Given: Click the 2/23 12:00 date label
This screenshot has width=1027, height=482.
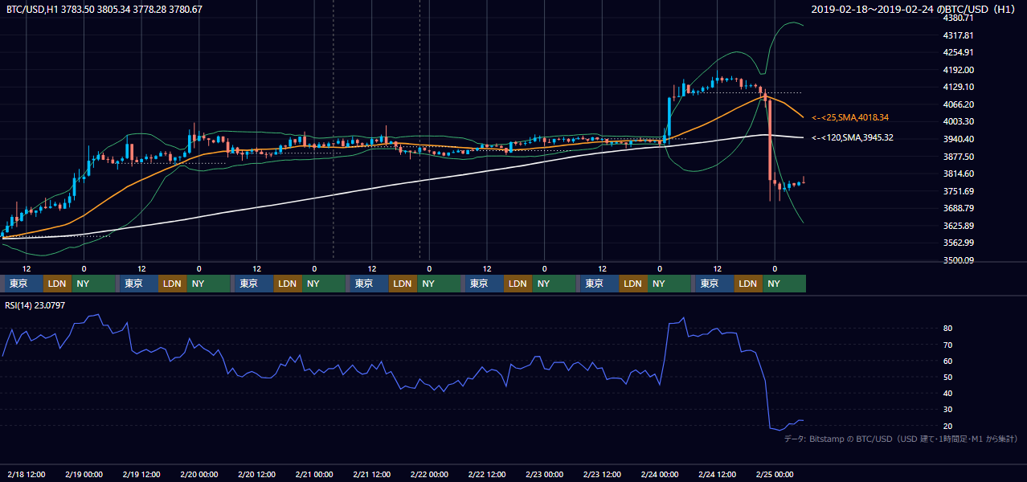Looking at the screenshot, I should 603,474.
